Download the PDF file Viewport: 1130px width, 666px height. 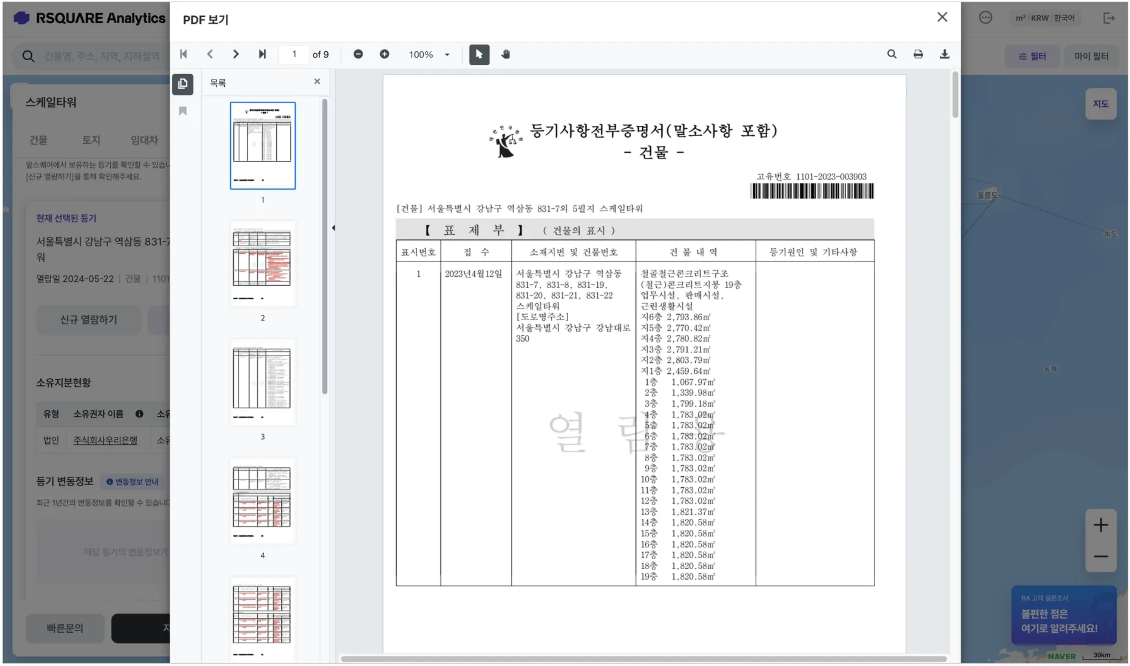(944, 54)
